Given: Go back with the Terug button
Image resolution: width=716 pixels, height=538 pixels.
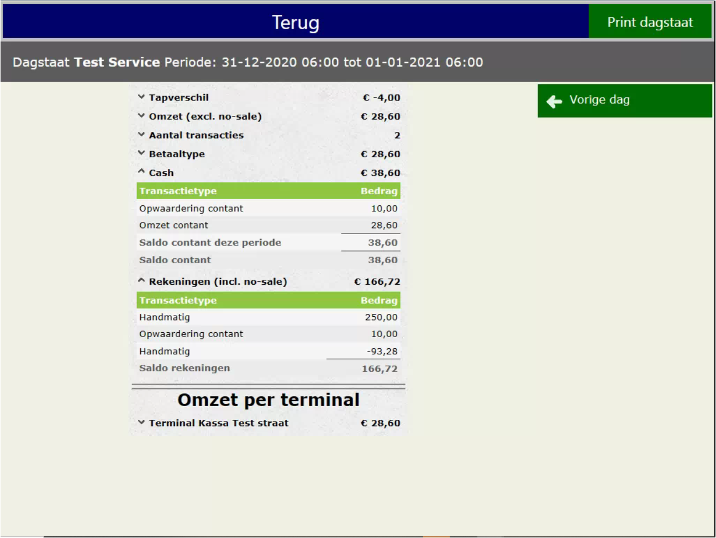Looking at the screenshot, I should [x=296, y=23].
